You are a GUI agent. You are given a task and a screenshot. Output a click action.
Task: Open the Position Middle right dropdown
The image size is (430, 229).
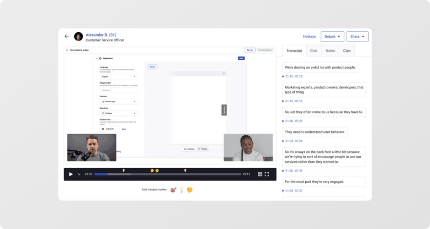[119, 101]
